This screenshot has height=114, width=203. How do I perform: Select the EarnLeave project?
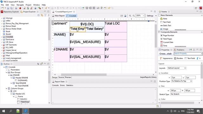[x=10, y=39]
